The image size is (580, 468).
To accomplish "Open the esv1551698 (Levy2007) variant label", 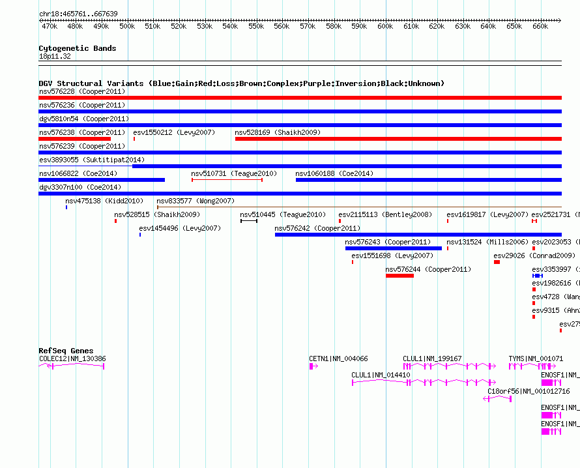I will (392, 256).
